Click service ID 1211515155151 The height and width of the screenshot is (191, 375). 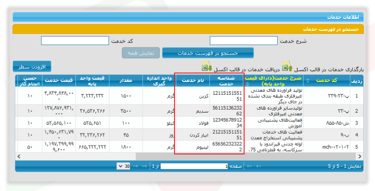point(227,96)
